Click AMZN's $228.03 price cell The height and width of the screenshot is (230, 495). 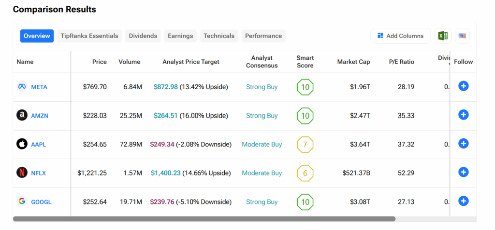[x=95, y=116]
